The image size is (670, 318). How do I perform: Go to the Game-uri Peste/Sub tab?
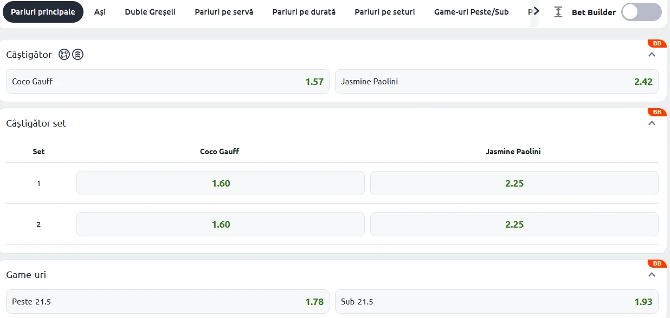pyautogui.click(x=471, y=12)
